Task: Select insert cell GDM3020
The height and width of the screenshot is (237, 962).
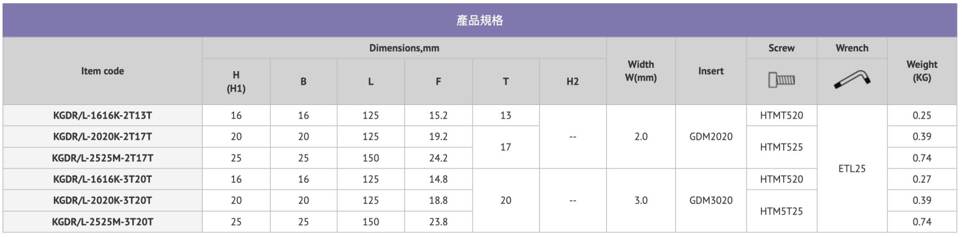Action: click(x=711, y=200)
